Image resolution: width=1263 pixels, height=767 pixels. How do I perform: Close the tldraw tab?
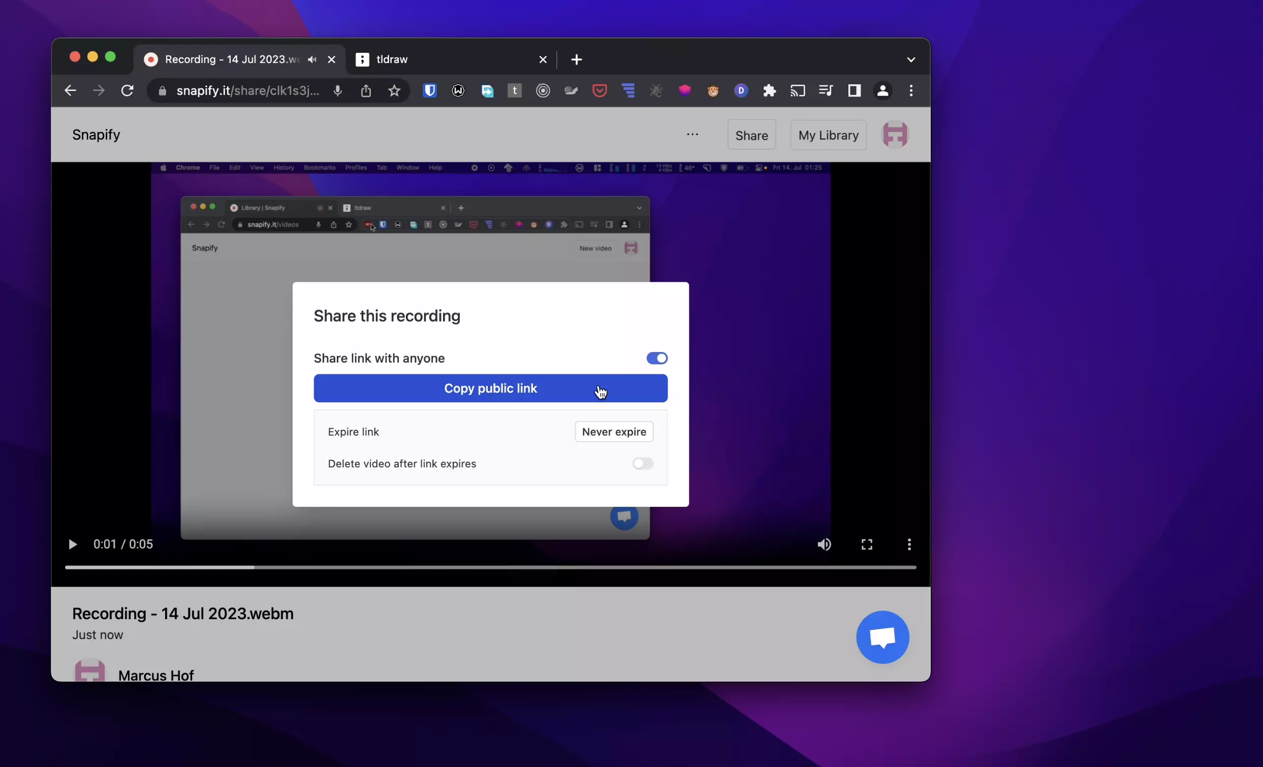(x=543, y=59)
